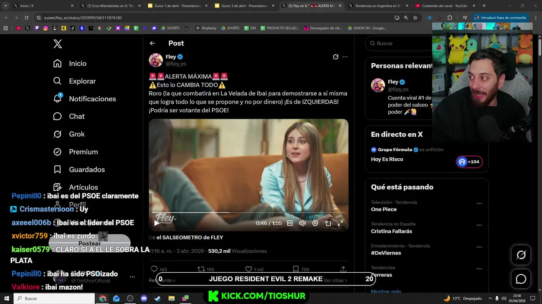Click floating Grok button at right
542x304 pixels.
pyautogui.click(x=521, y=255)
